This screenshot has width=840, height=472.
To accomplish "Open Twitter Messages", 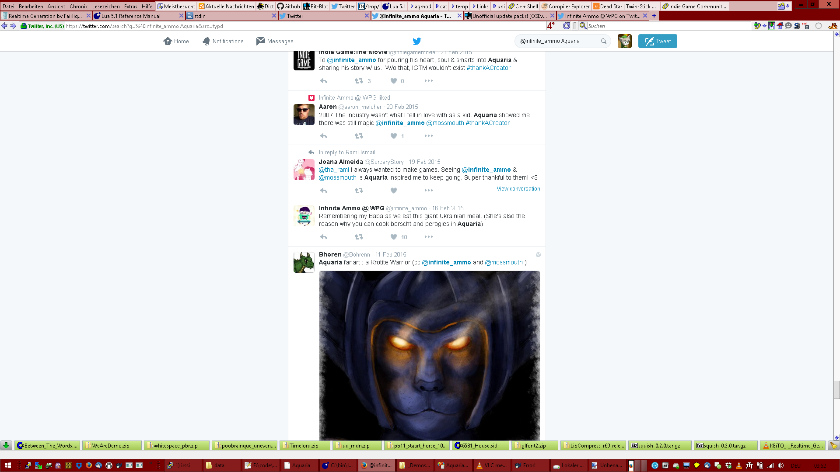I will (x=275, y=41).
